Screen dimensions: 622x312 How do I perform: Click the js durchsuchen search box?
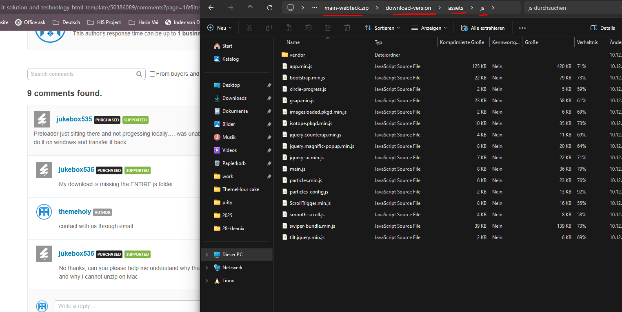(572, 8)
